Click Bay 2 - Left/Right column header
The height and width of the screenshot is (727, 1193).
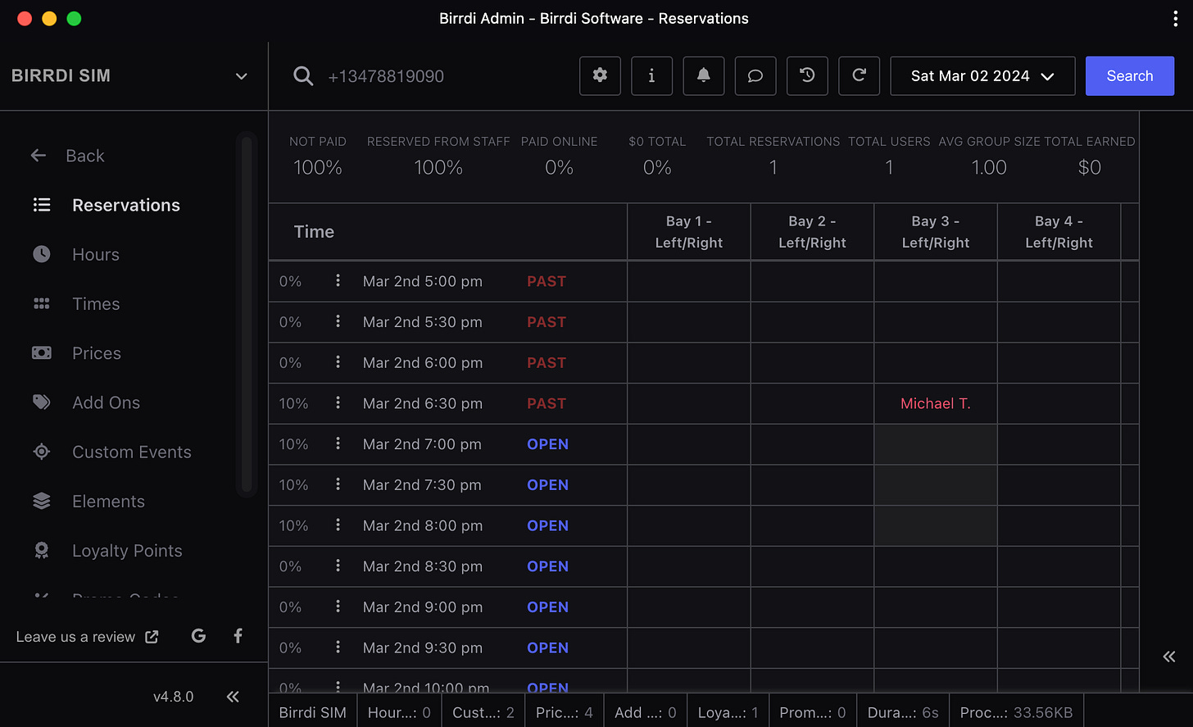[812, 232]
